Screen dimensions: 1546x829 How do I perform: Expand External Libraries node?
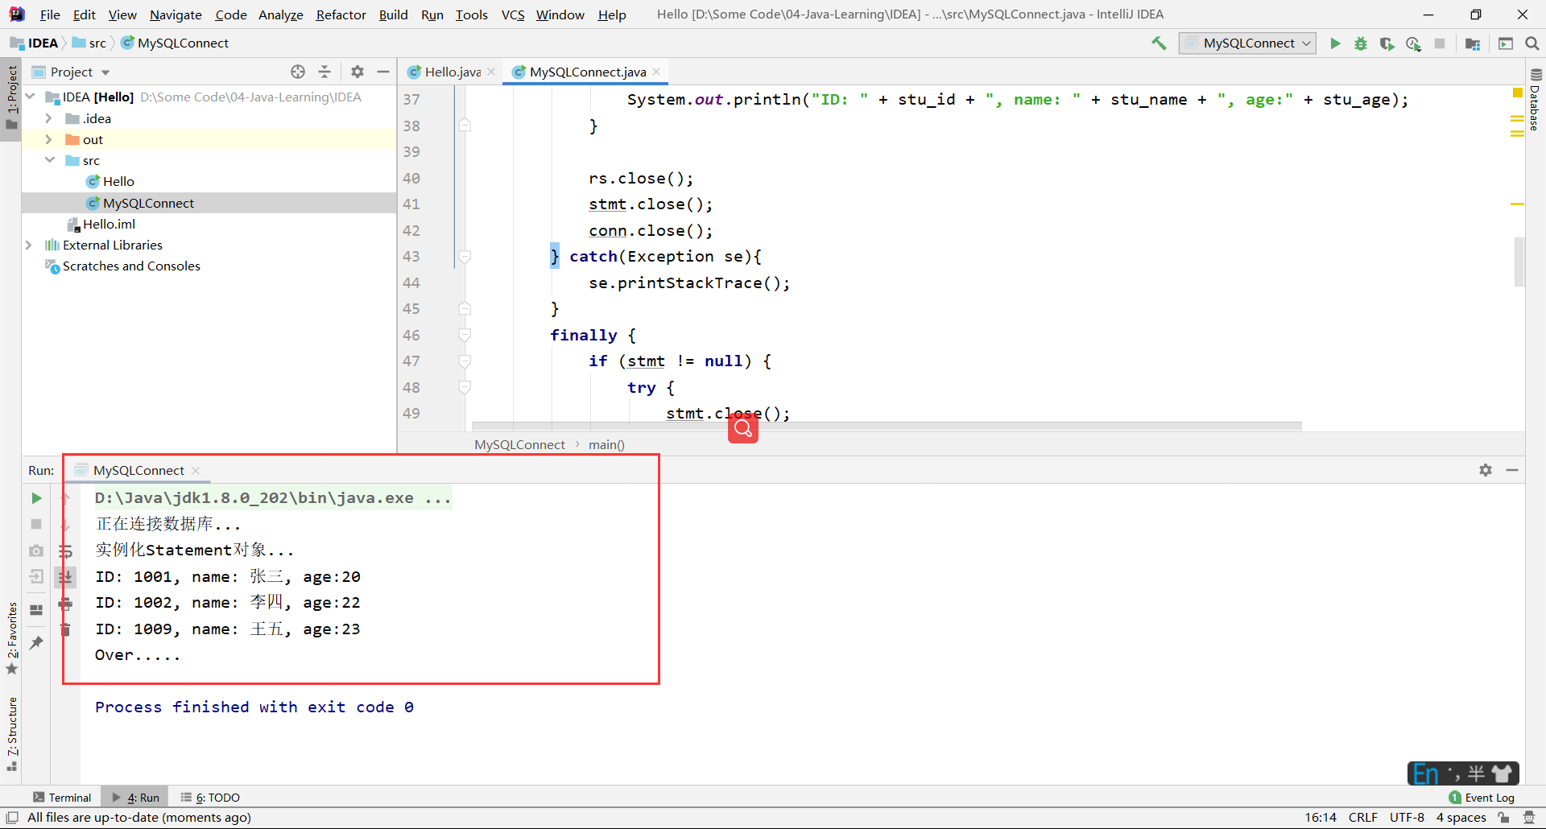tap(29, 245)
